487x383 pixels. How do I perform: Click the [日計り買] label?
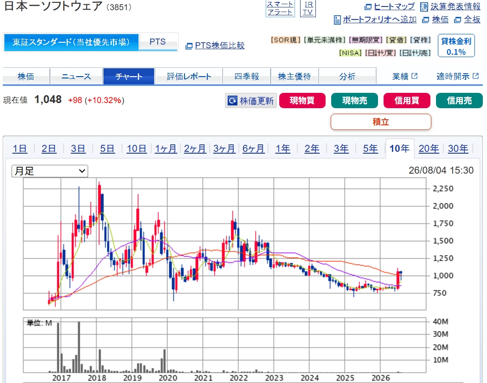(380, 53)
